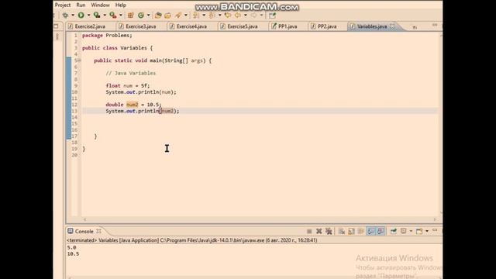Click the Previous Annotation icon
Image resolution: width=496 pixels, height=279 pixels.
tap(212, 15)
